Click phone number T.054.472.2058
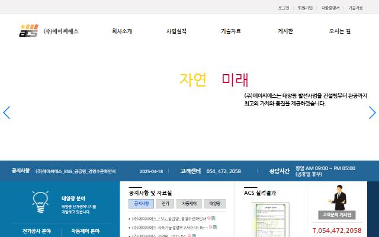Viewport: 379px width, 237px height. [337, 230]
